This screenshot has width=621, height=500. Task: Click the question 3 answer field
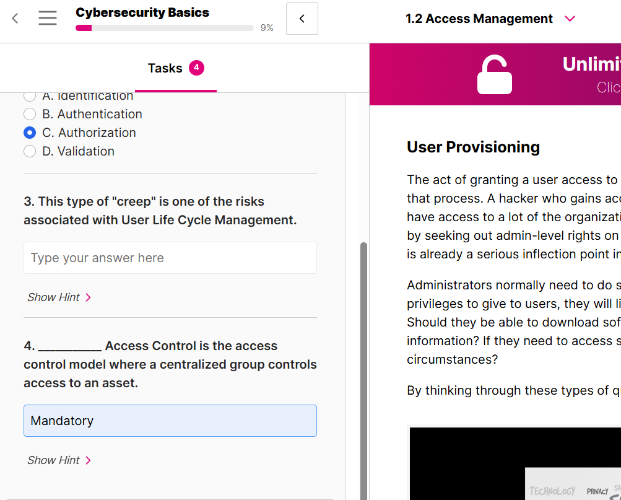point(170,258)
